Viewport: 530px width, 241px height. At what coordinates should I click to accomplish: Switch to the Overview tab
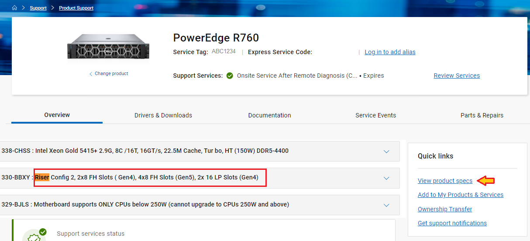pyautogui.click(x=57, y=115)
